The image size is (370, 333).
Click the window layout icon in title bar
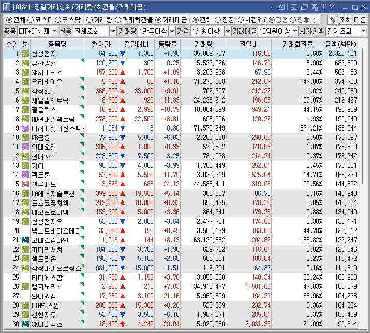pos(294,7)
